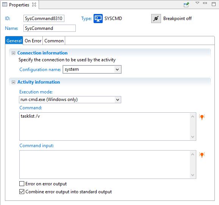Click the 'Specify the connection to be used' text
219x205 pixels.
pyautogui.click(x=67, y=60)
